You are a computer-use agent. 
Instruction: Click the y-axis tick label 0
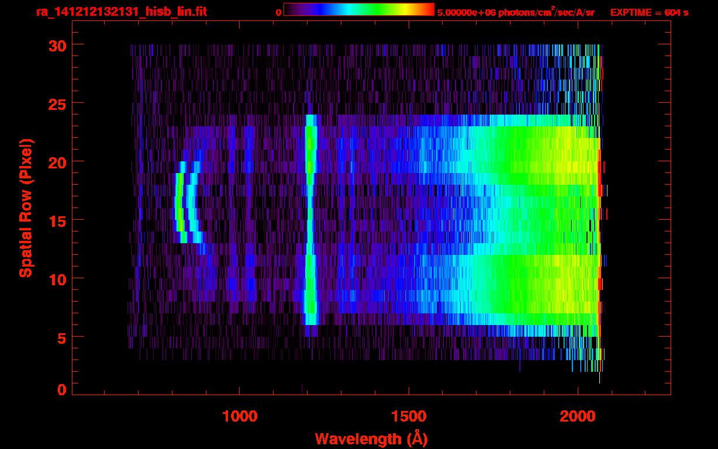tap(62, 390)
